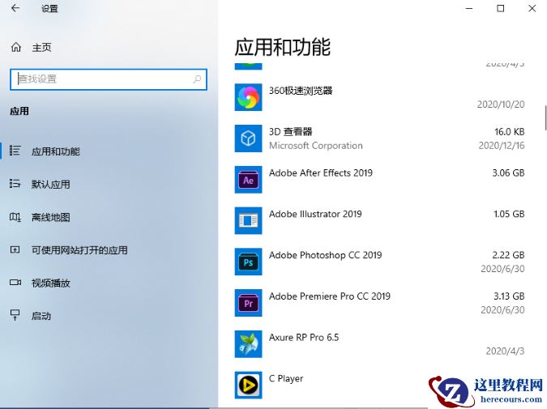The width and height of the screenshot is (547, 409).
Task: Click the 应用和功能 list icon
Action: (x=15, y=151)
